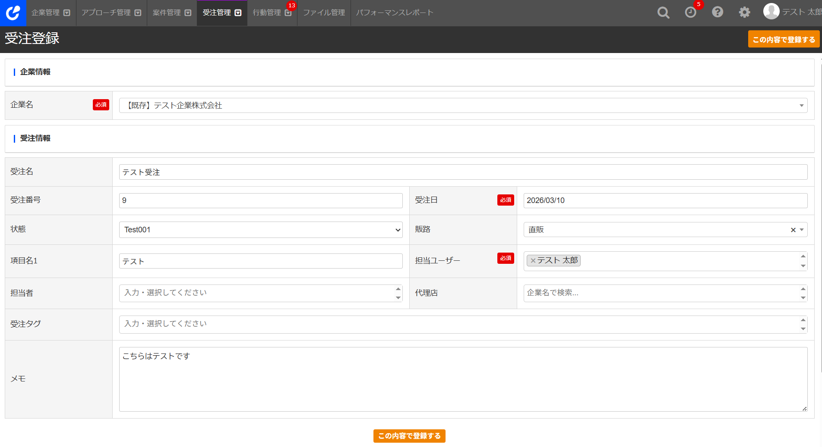Click top この内容で登録する button
Viewport: 822px width, 447px height.
pos(784,39)
